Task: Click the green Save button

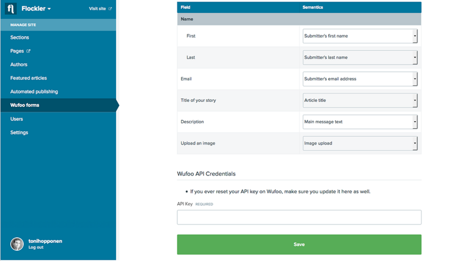Action: (299, 244)
